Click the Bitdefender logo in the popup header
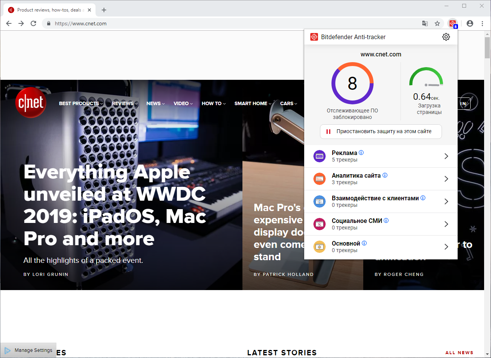The image size is (491, 358). tap(314, 37)
